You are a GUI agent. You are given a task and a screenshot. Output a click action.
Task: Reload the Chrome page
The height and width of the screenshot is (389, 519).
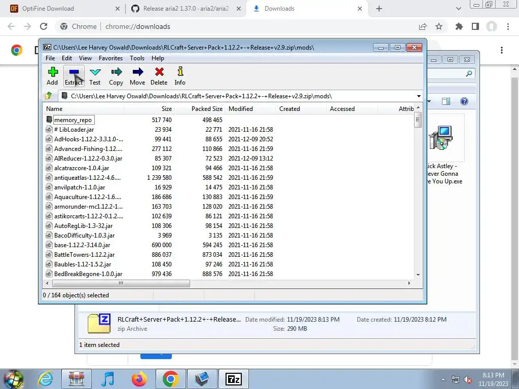coord(44,26)
